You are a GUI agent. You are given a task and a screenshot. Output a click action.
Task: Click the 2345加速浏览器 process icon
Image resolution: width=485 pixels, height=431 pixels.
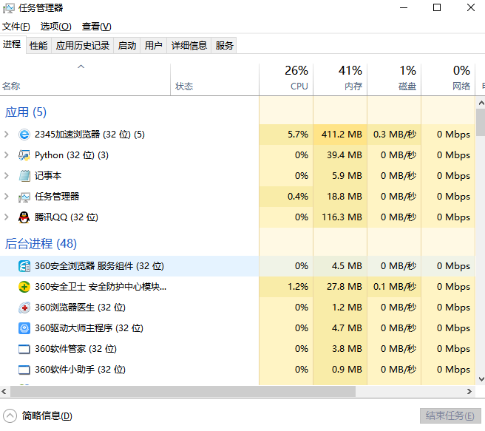[24, 135]
